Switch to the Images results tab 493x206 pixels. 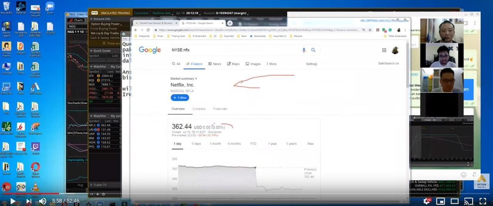(253, 64)
